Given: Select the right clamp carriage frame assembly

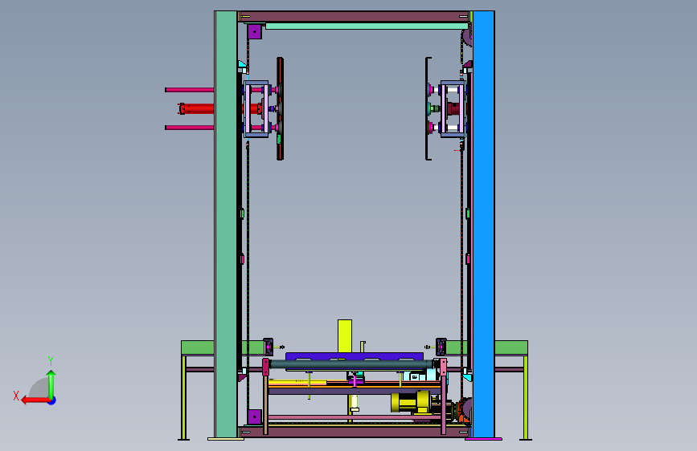Looking at the screenshot, I should (x=453, y=109).
